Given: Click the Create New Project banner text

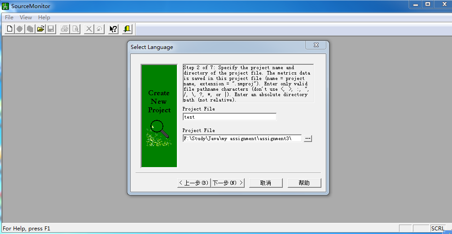Looking at the screenshot, I should [x=159, y=102].
